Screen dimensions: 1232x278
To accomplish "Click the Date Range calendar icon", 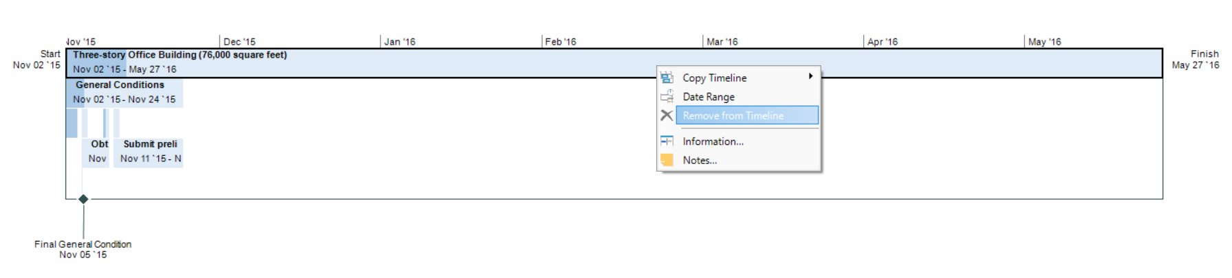I will [667, 97].
